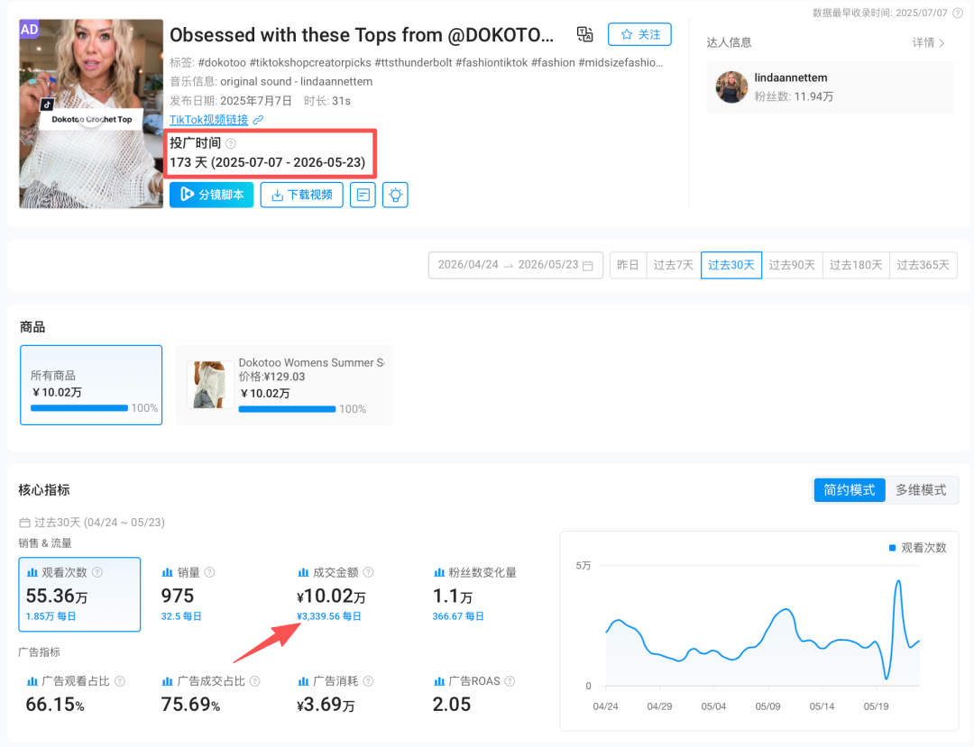This screenshot has width=974, height=747.
Task: Toggle 观看次数 legend in chart
Action: 917,548
